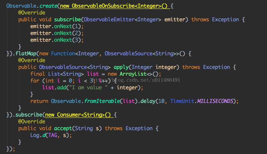Screen dimensions: 267x154
Task: Click the 'delay' method call
Action: 148,101
